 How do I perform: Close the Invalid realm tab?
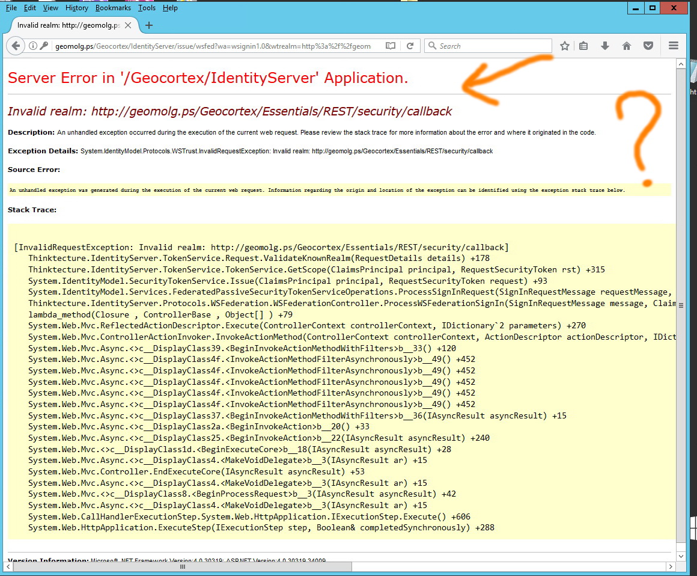coord(128,25)
